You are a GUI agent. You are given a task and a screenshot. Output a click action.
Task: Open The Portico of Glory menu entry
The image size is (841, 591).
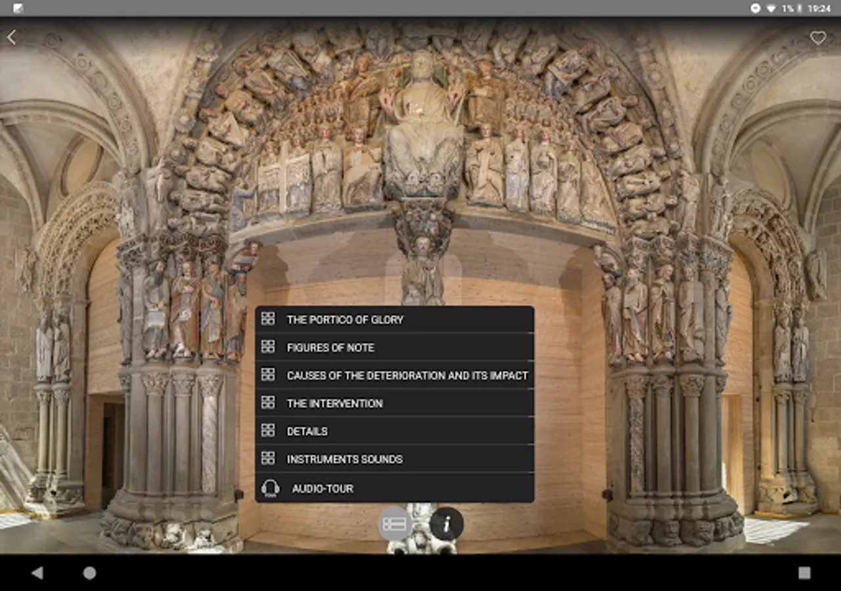394,319
